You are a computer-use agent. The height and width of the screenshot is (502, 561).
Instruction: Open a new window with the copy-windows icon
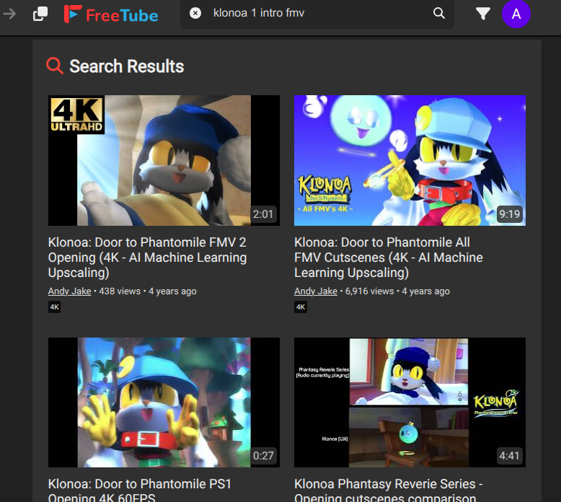pyautogui.click(x=40, y=14)
